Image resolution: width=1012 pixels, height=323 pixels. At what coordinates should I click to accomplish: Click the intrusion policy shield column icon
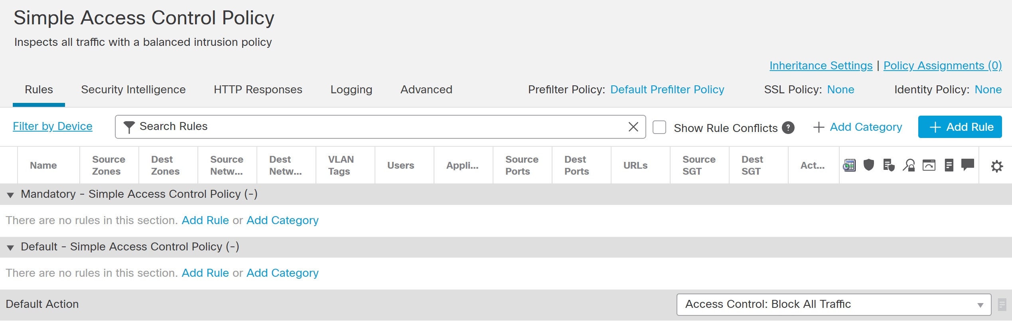(x=869, y=165)
